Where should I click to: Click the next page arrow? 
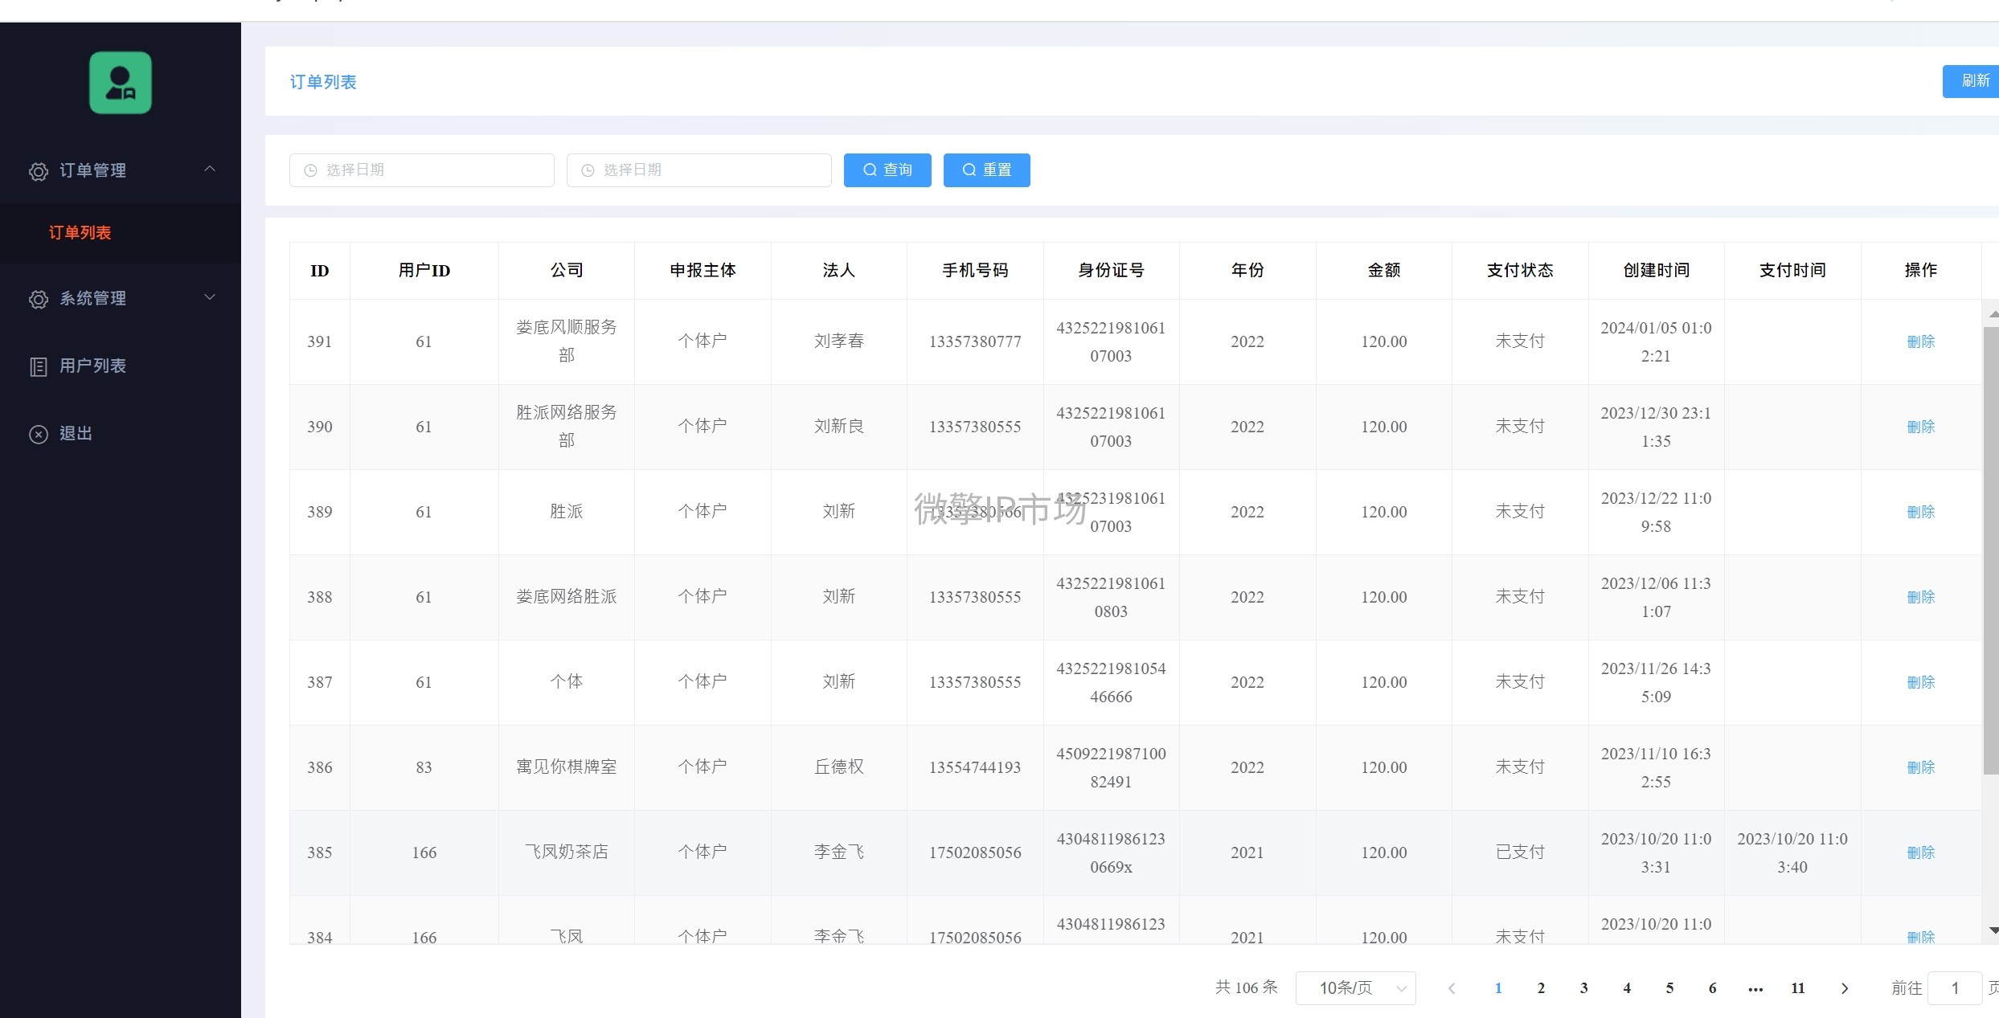click(x=1845, y=988)
